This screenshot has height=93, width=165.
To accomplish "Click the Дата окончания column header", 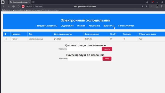I will [96, 34].
